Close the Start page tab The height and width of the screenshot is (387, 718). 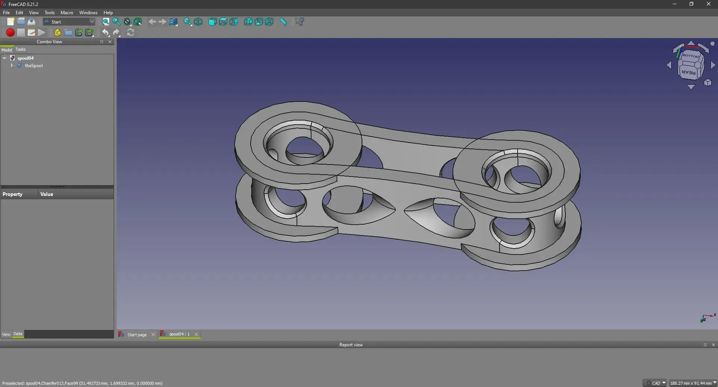point(153,335)
